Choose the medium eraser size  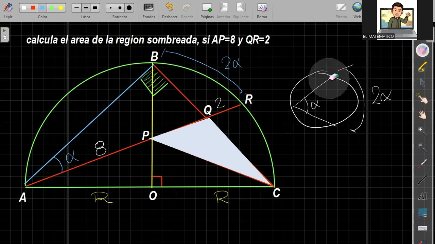tap(120, 8)
